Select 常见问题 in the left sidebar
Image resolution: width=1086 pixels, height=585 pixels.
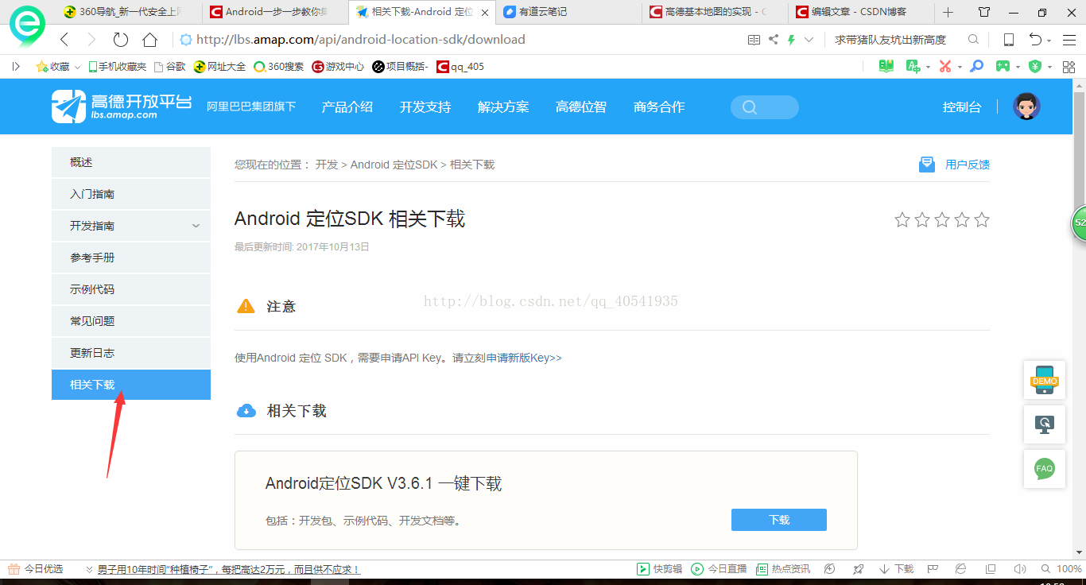click(x=131, y=321)
